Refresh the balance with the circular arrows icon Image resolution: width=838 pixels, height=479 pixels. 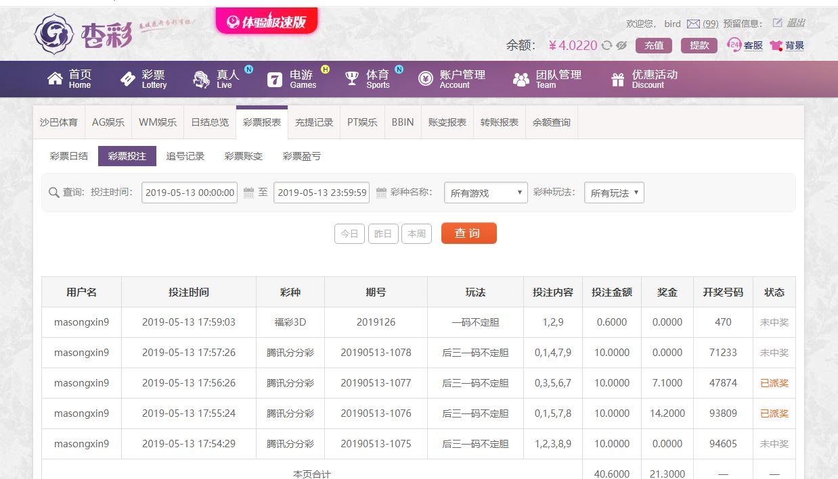(607, 45)
